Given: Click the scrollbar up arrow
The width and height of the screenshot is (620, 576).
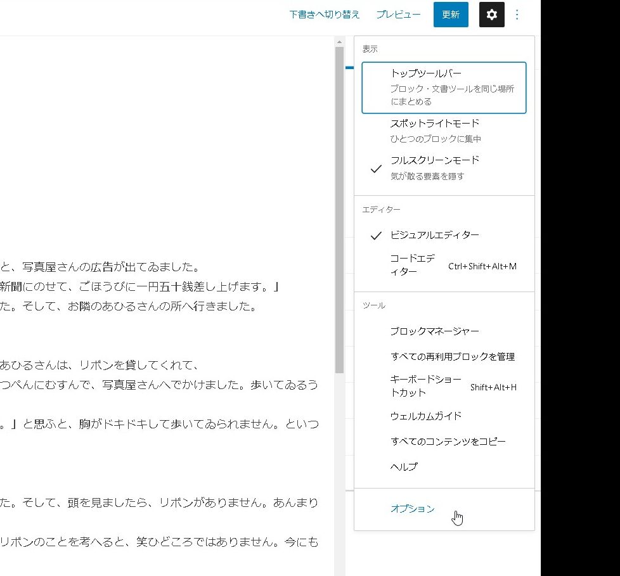Looking at the screenshot, I should click(339, 42).
